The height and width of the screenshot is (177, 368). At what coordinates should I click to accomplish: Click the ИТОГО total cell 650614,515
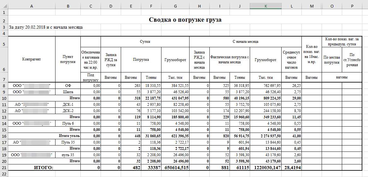click(x=175, y=167)
